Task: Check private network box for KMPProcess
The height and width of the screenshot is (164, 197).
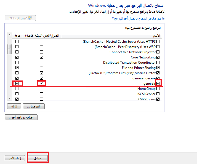Action: click(x=41, y=99)
